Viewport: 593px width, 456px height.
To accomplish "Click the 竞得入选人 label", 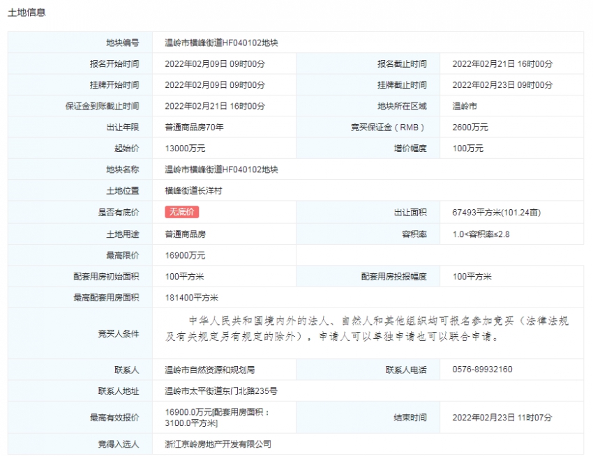I will [x=119, y=444].
